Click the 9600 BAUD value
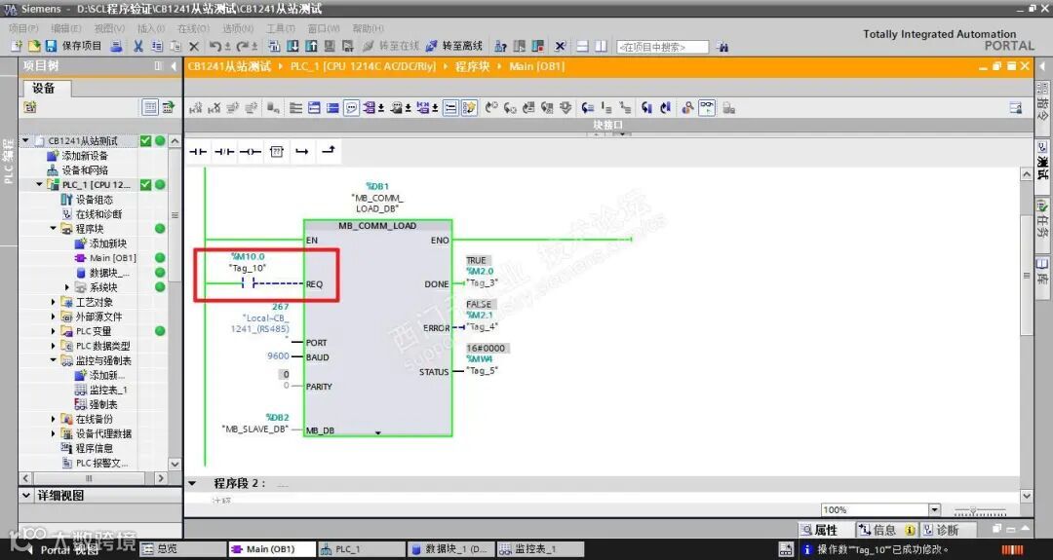Viewport: 1053px width, 560px height. coord(278,356)
